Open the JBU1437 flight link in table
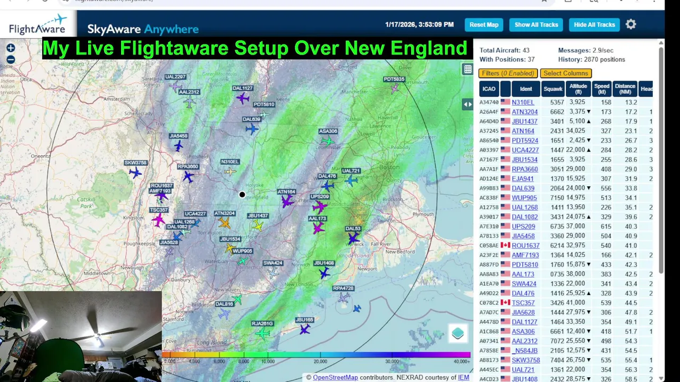 [x=524, y=121]
